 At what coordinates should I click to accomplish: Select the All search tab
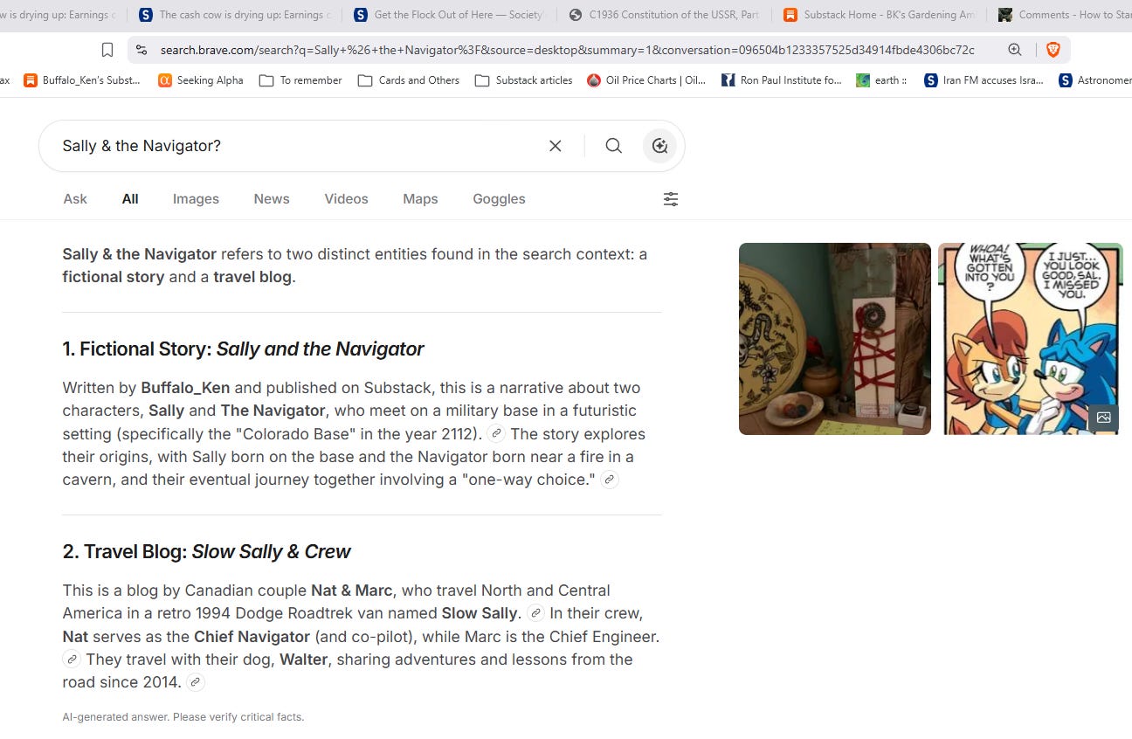tap(130, 199)
